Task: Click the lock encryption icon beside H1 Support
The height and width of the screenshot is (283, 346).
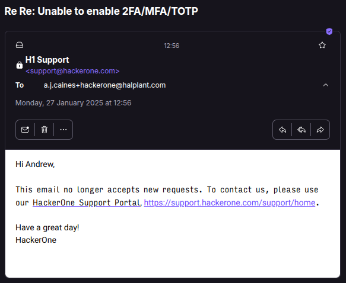Action: click(20, 65)
